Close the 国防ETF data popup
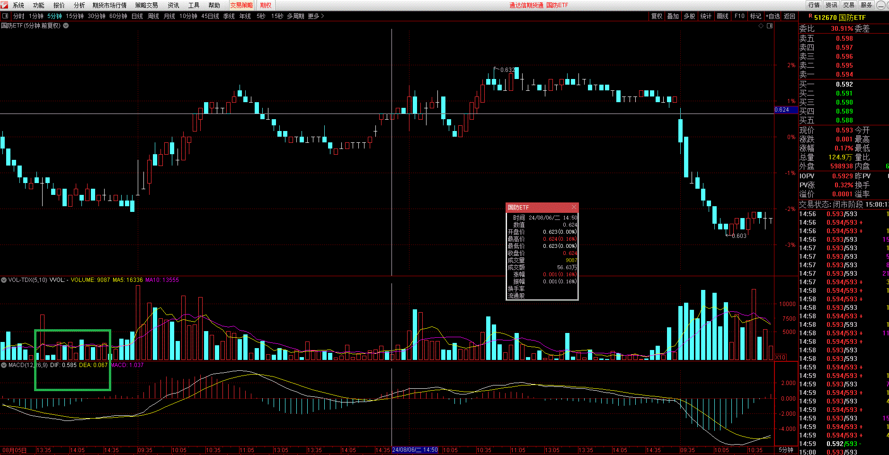889x455 pixels. (574, 207)
